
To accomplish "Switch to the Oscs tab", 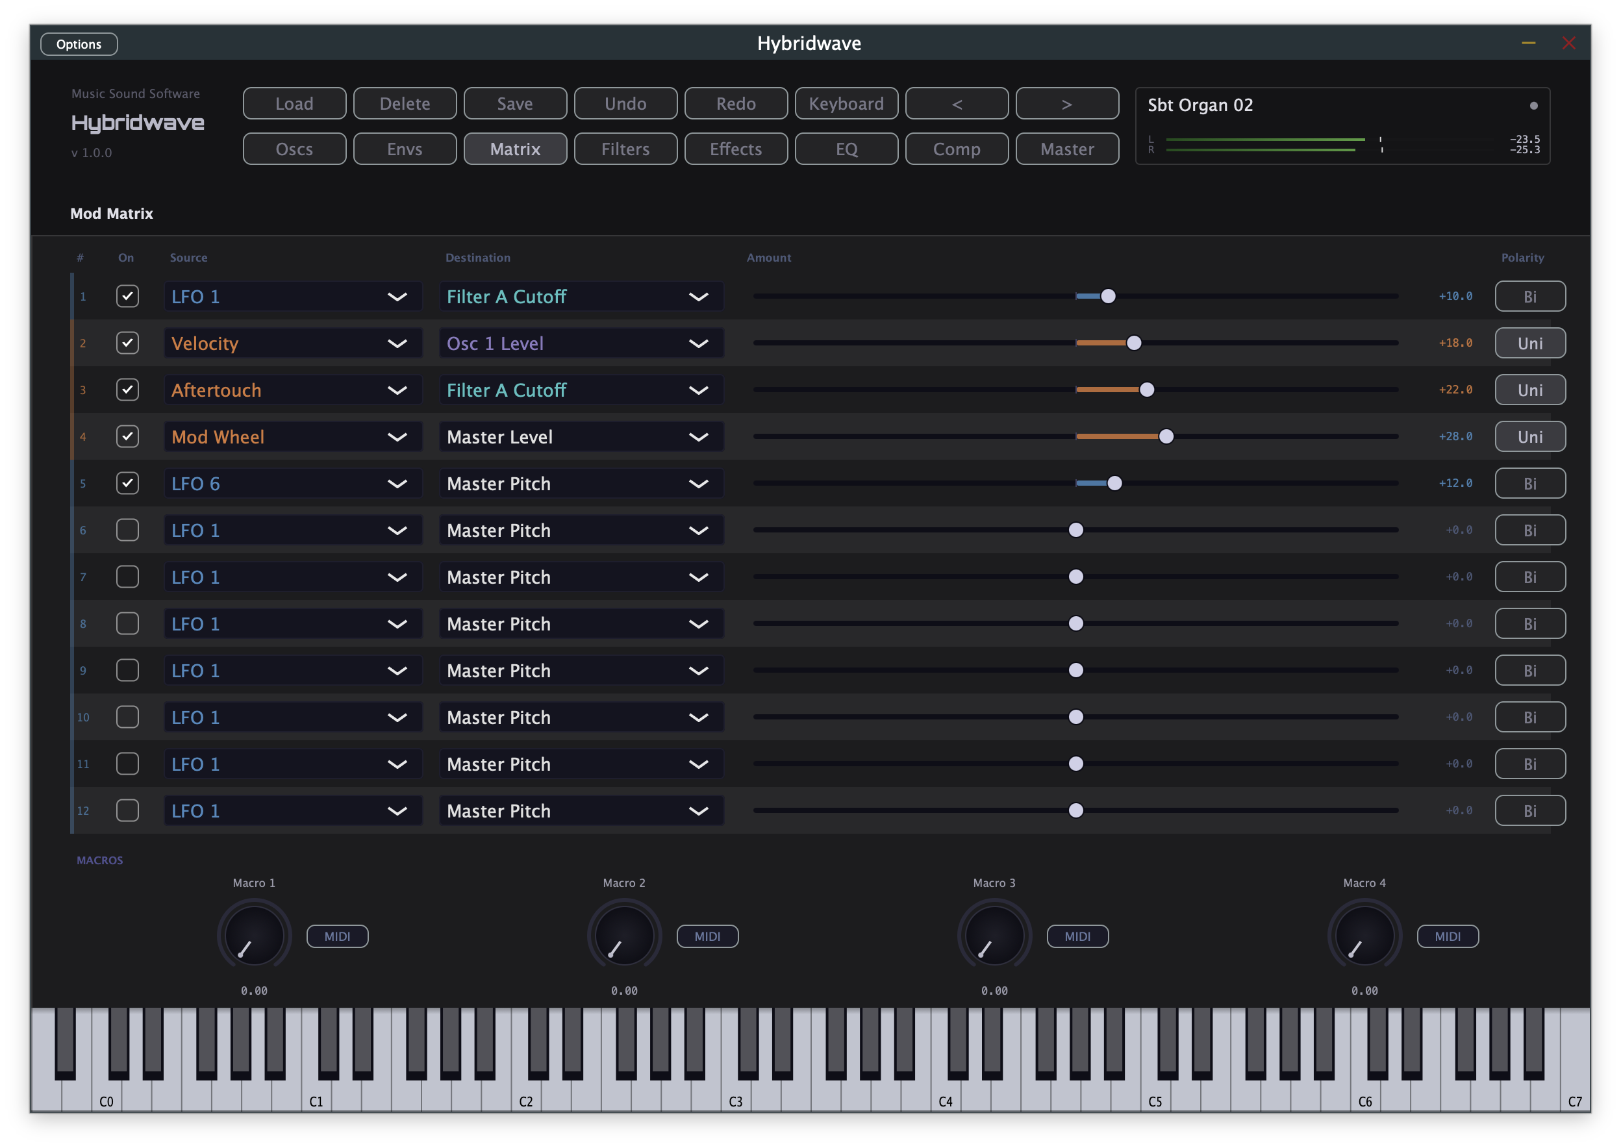I will tap(294, 149).
